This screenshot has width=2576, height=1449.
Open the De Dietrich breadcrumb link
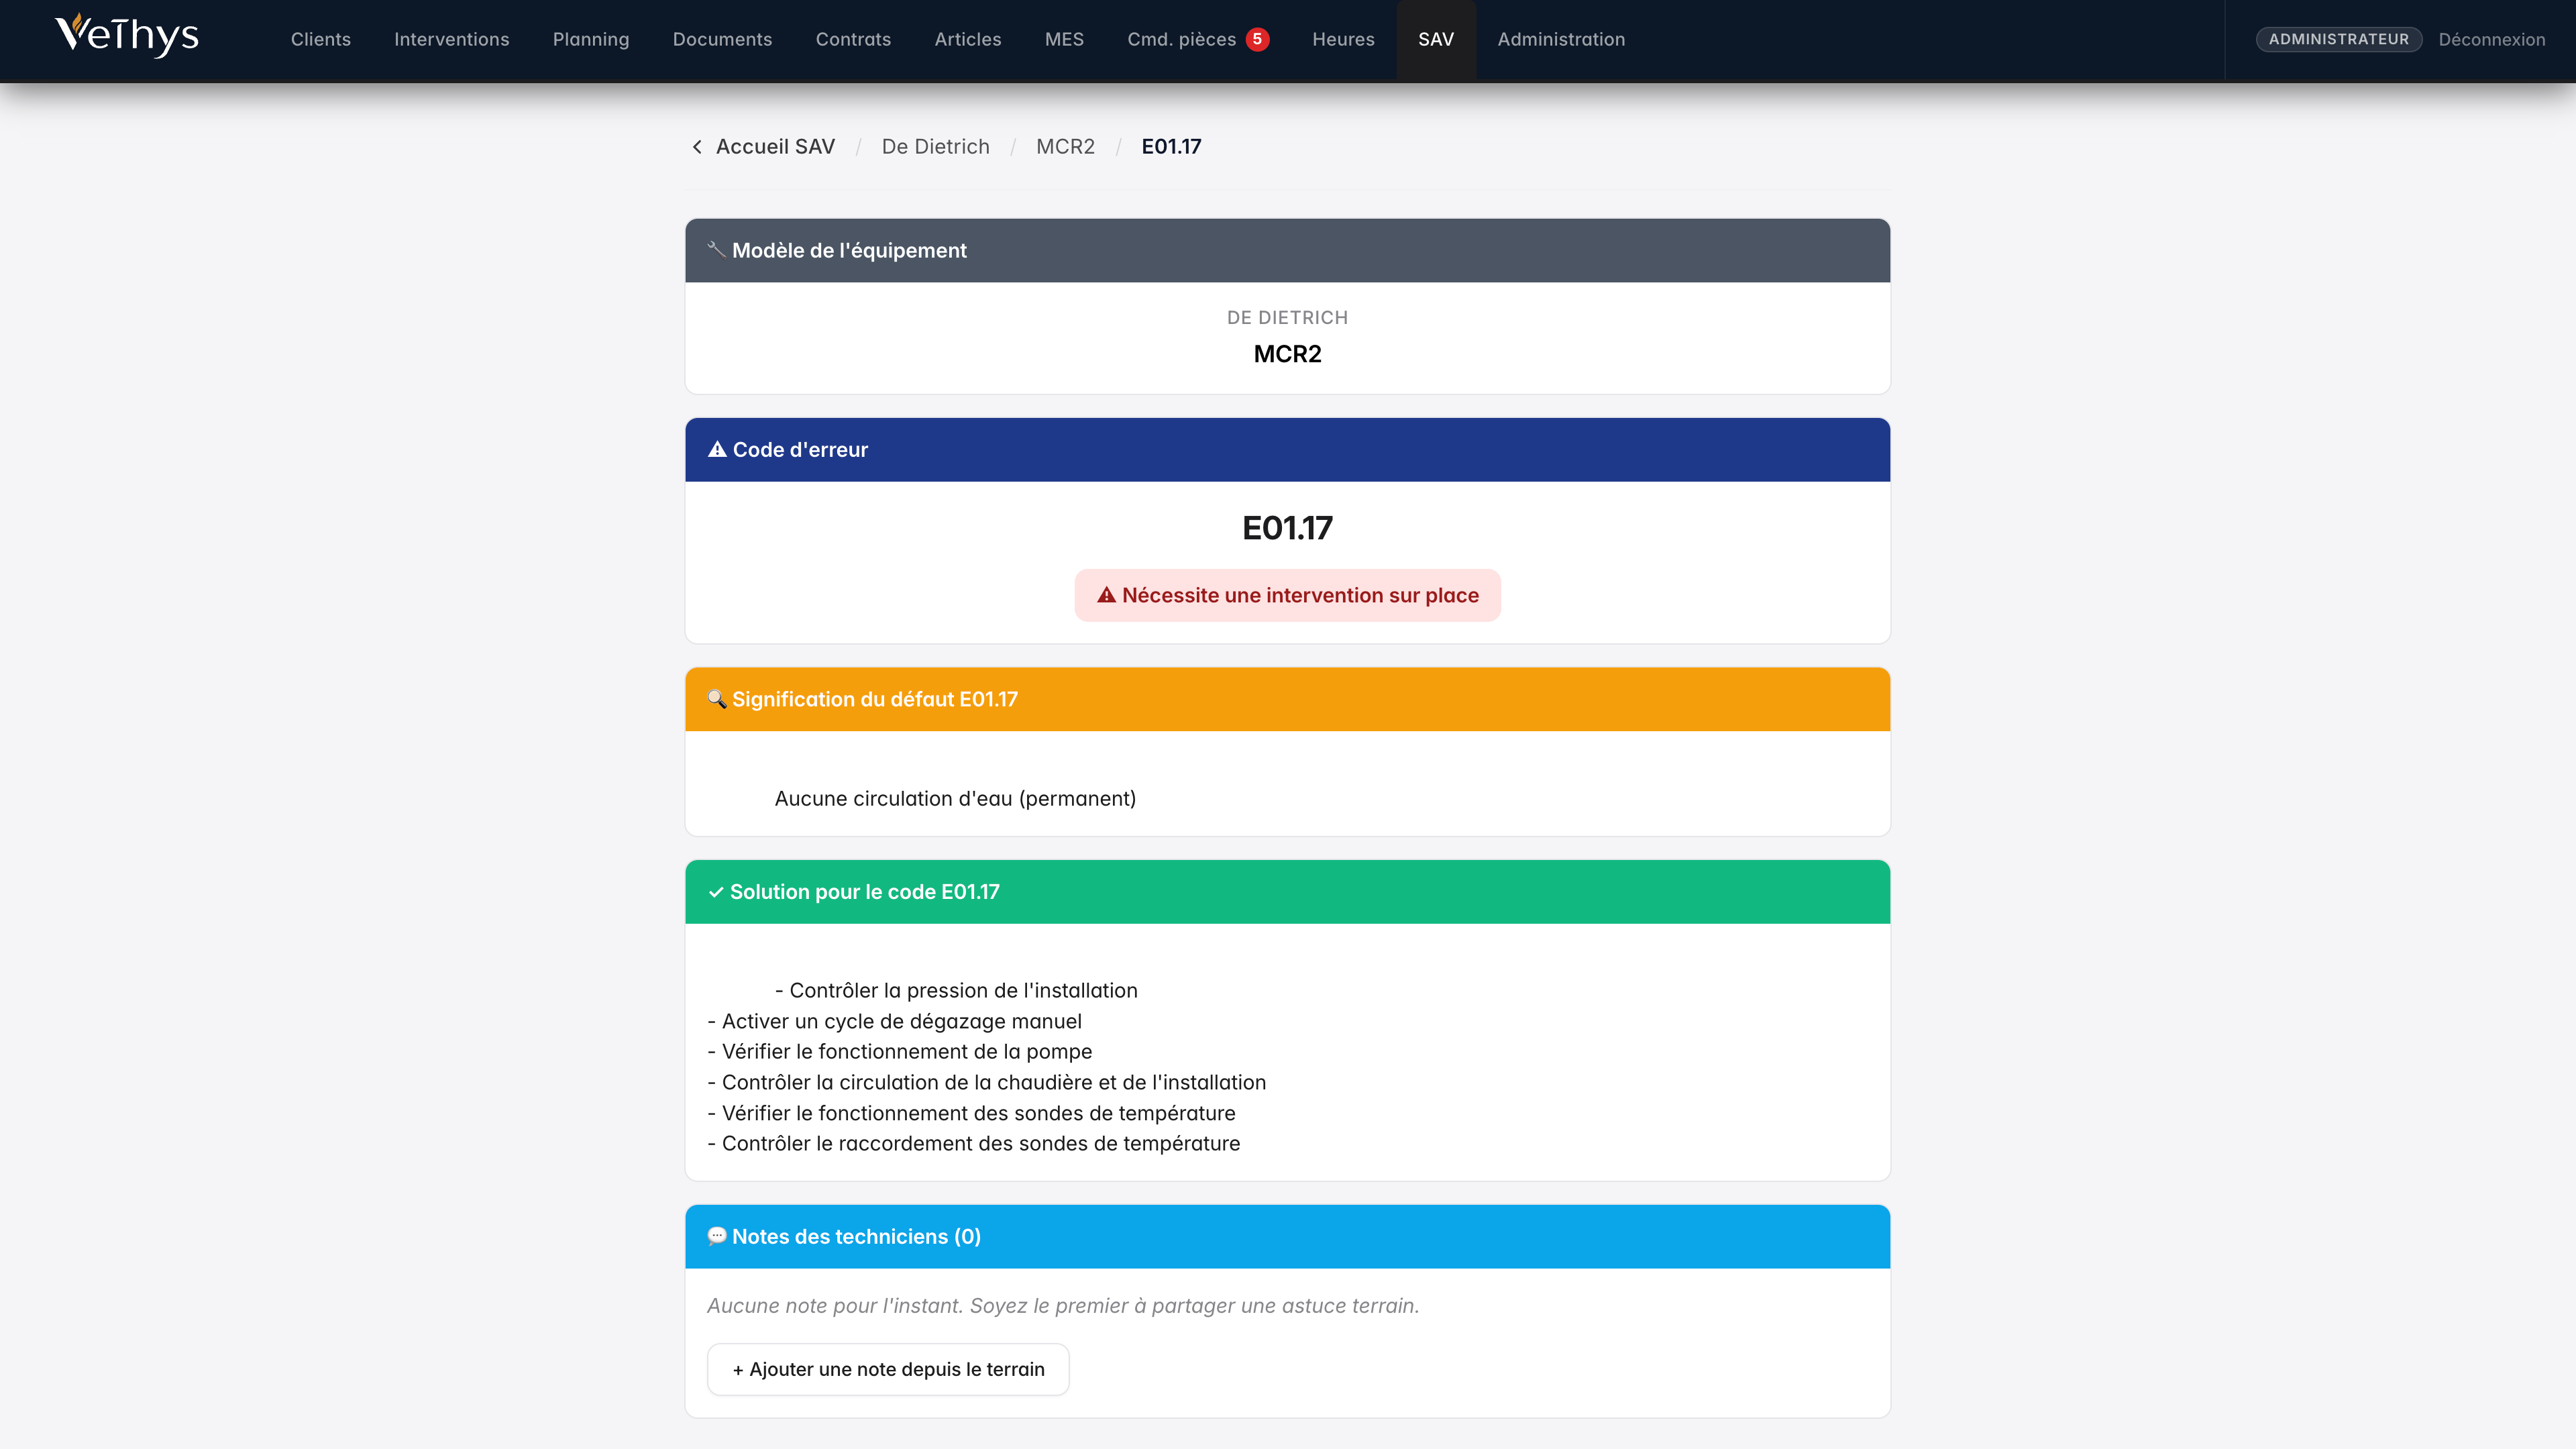tap(935, 147)
